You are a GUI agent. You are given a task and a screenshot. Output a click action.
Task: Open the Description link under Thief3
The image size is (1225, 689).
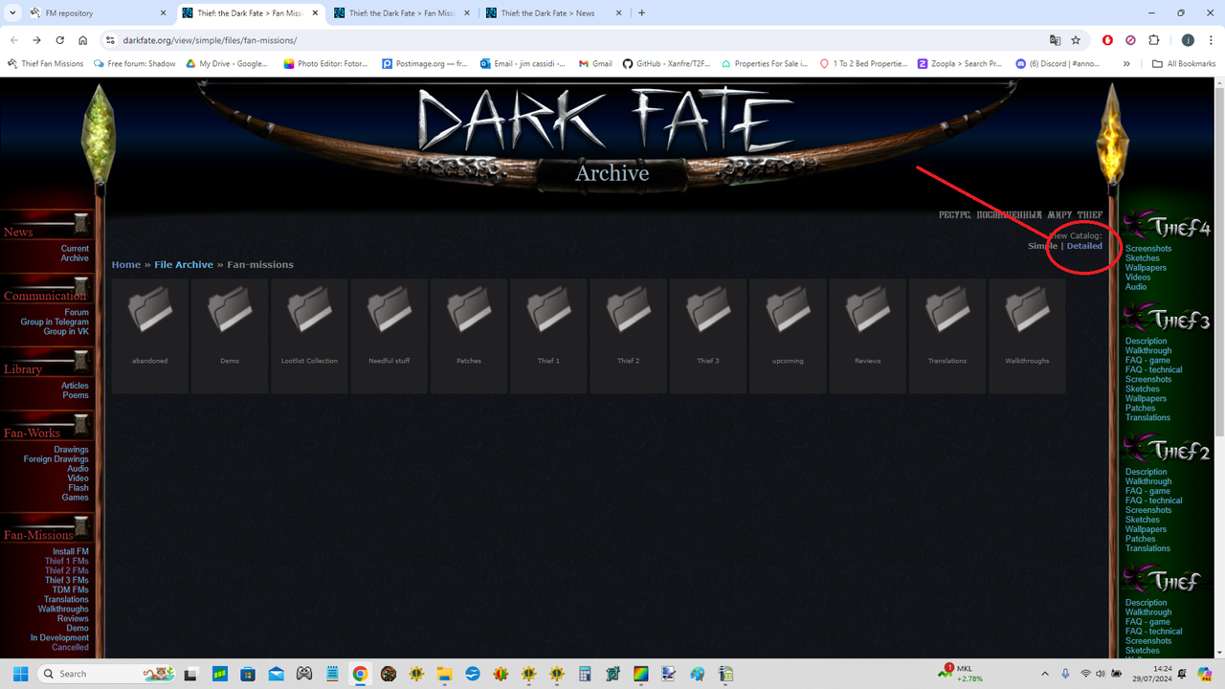pos(1147,342)
